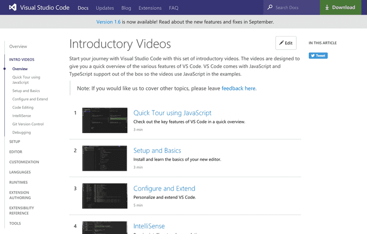This screenshot has width=367, height=234.
Task: Select Git Version Control sidebar item
Action: point(28,124)
